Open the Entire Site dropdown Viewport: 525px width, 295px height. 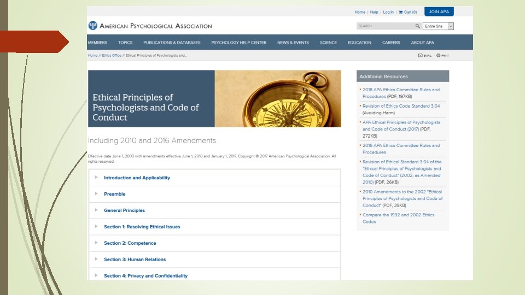pos(438,26)
